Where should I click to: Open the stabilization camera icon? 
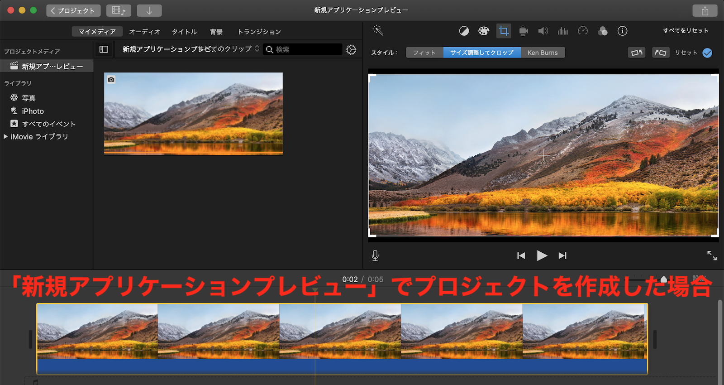pyautogui.click(x=524, y=31)
